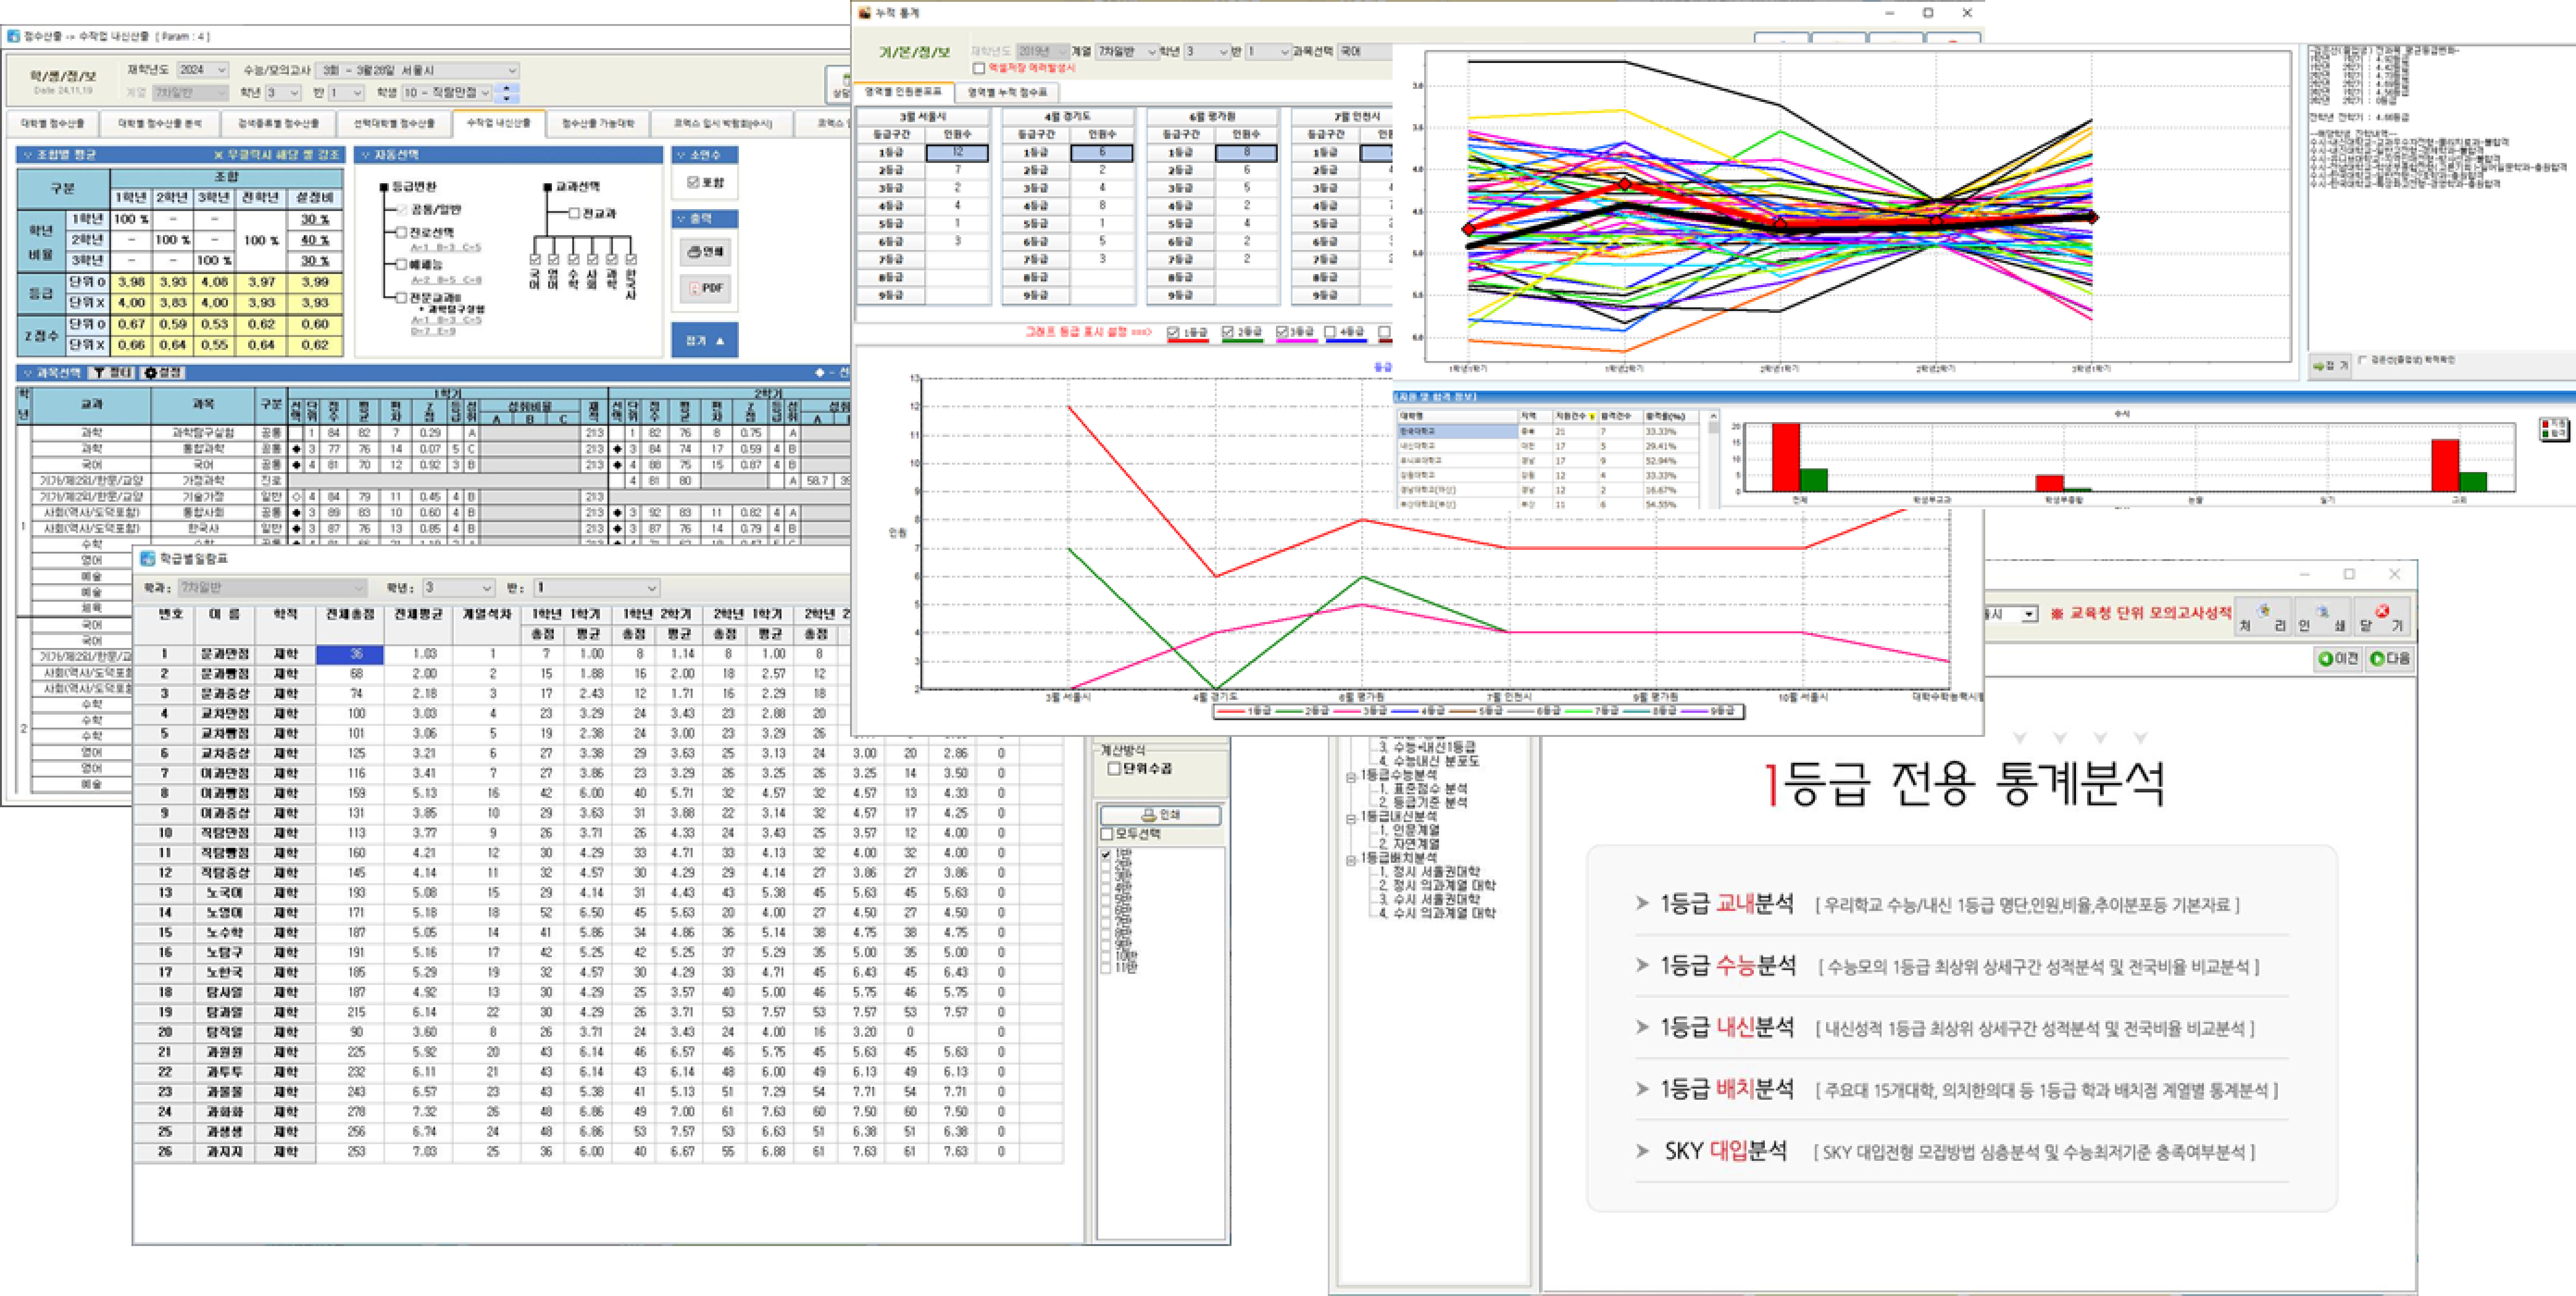Click the 점수산출 window title icon
Image resolution: width=2576 pixels, height=1296 pixels.
(x=14, y=36)
